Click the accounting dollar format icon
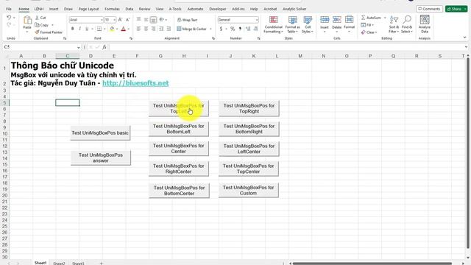This screenshot has height=265, width=471. (221, 29)
